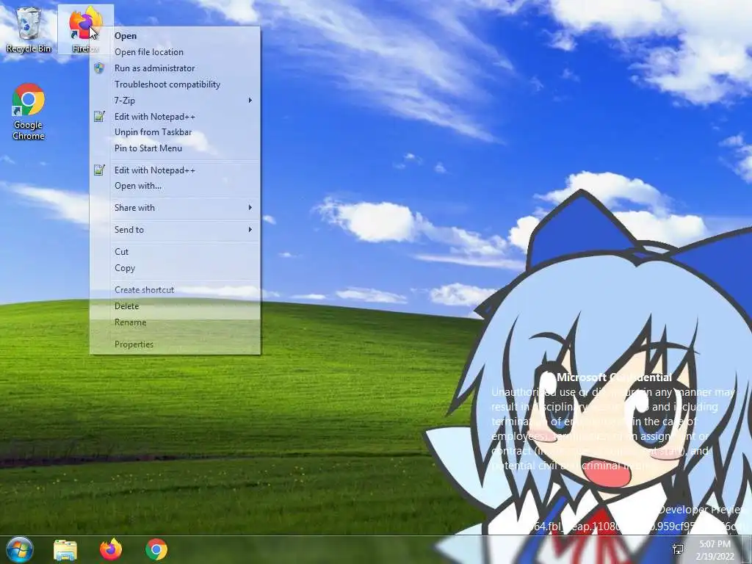Click the shield icon beside Run as administrator
Image resolution: width=752 pixels, height=564 pixels.
tap(99, 68)
